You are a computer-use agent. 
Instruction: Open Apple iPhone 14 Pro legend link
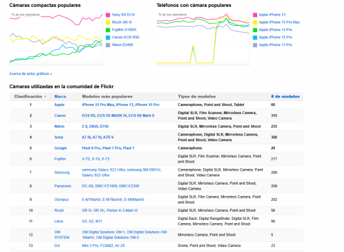point(275,30)
